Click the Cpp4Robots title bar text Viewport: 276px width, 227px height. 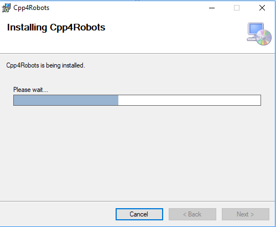tap(32, 8)
